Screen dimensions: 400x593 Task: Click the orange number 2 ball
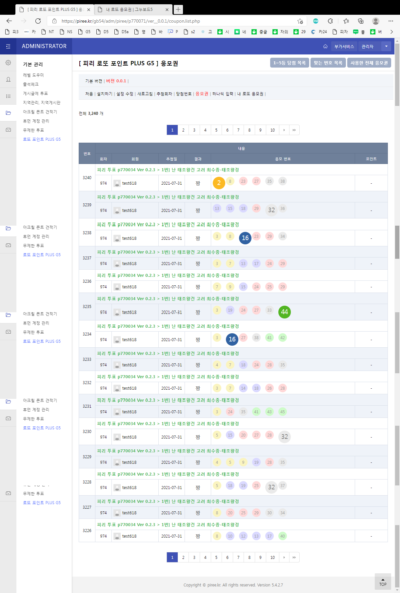click(x=219, y=183)
